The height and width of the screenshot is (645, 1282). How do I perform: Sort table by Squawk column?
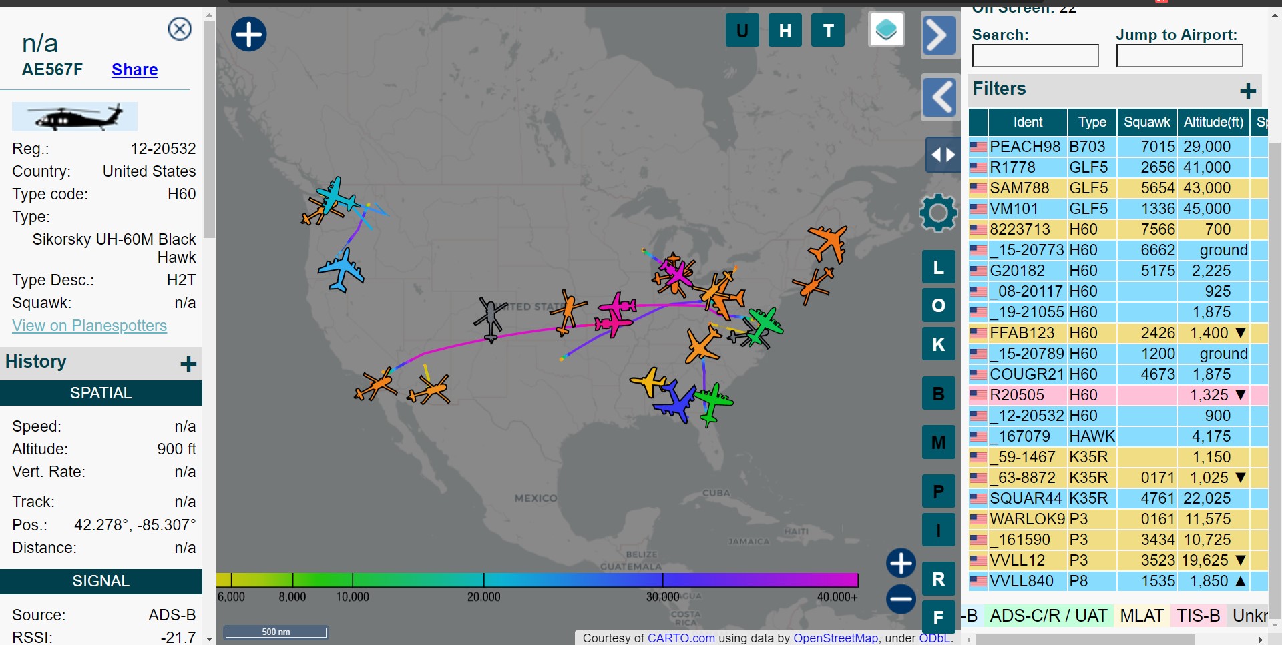click(x=1146, y=122)
